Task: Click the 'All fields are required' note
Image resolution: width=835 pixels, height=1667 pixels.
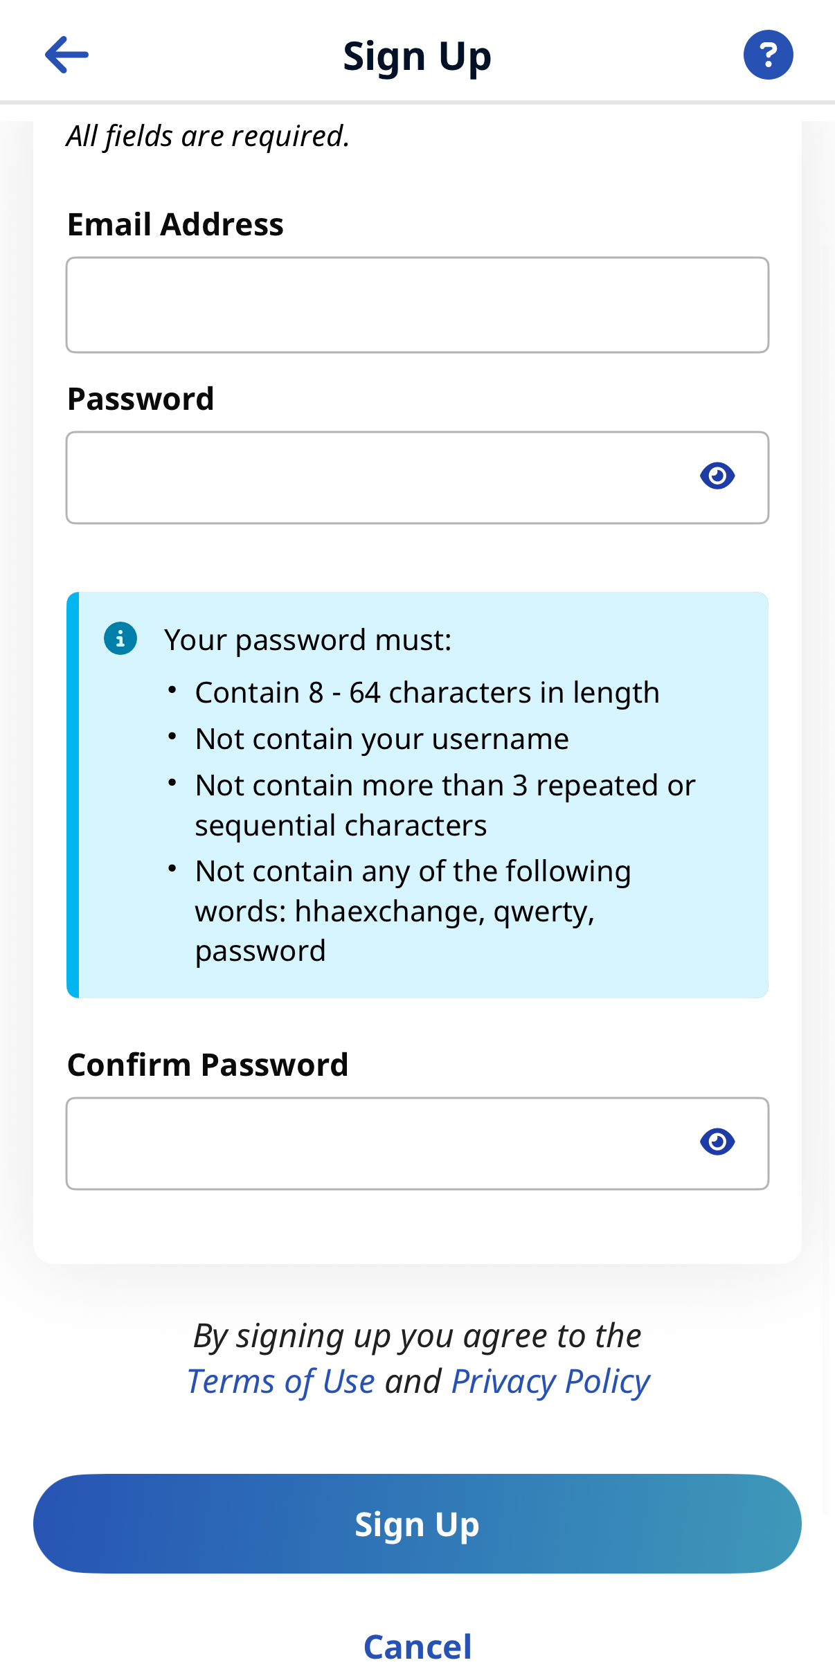Action: (208, 136)
